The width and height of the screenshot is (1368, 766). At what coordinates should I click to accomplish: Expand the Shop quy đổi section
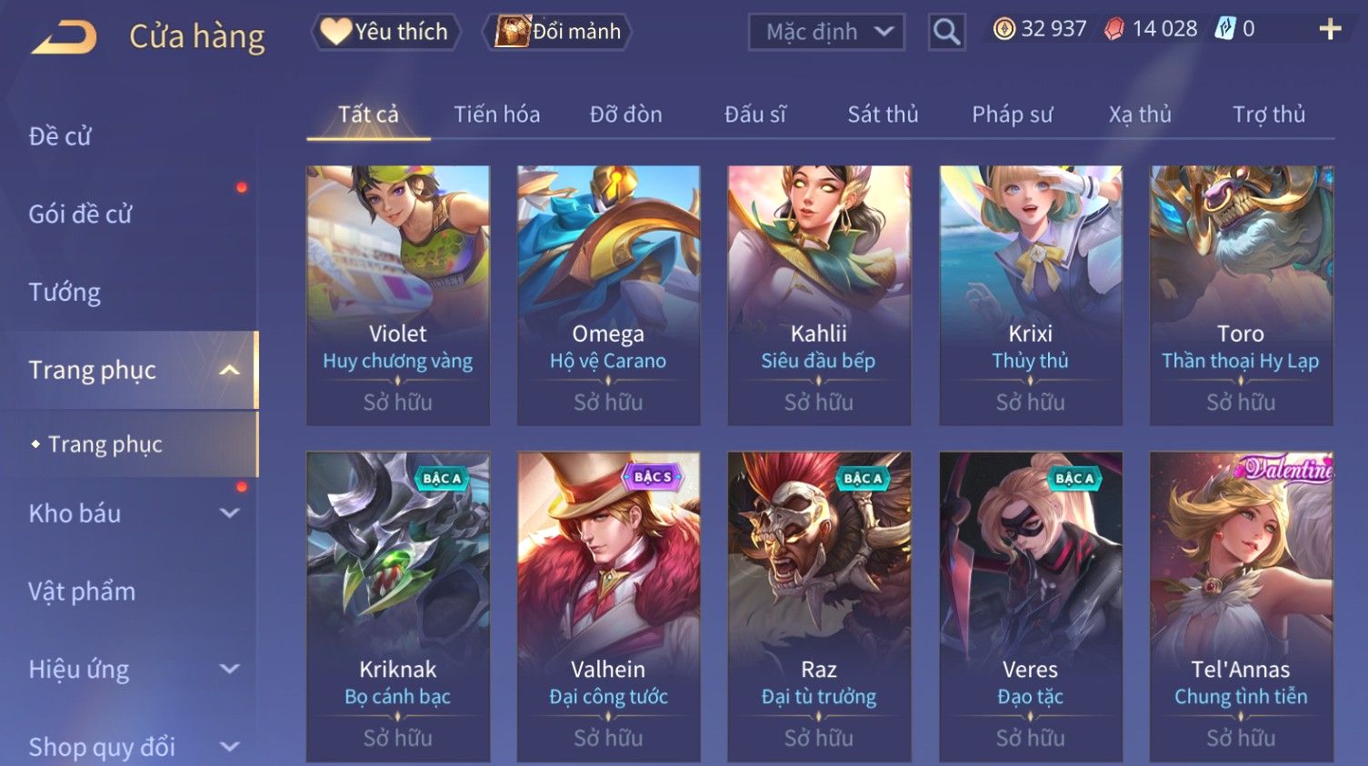point(230,747)
